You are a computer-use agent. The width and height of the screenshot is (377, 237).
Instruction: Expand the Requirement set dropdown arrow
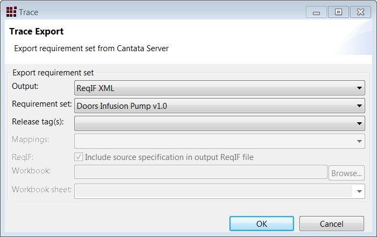359,106
